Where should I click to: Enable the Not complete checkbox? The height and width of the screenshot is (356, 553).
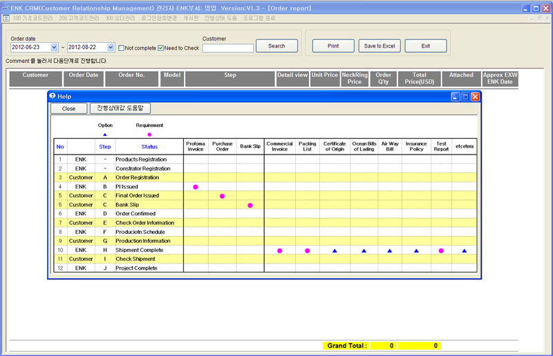[122, 48]
